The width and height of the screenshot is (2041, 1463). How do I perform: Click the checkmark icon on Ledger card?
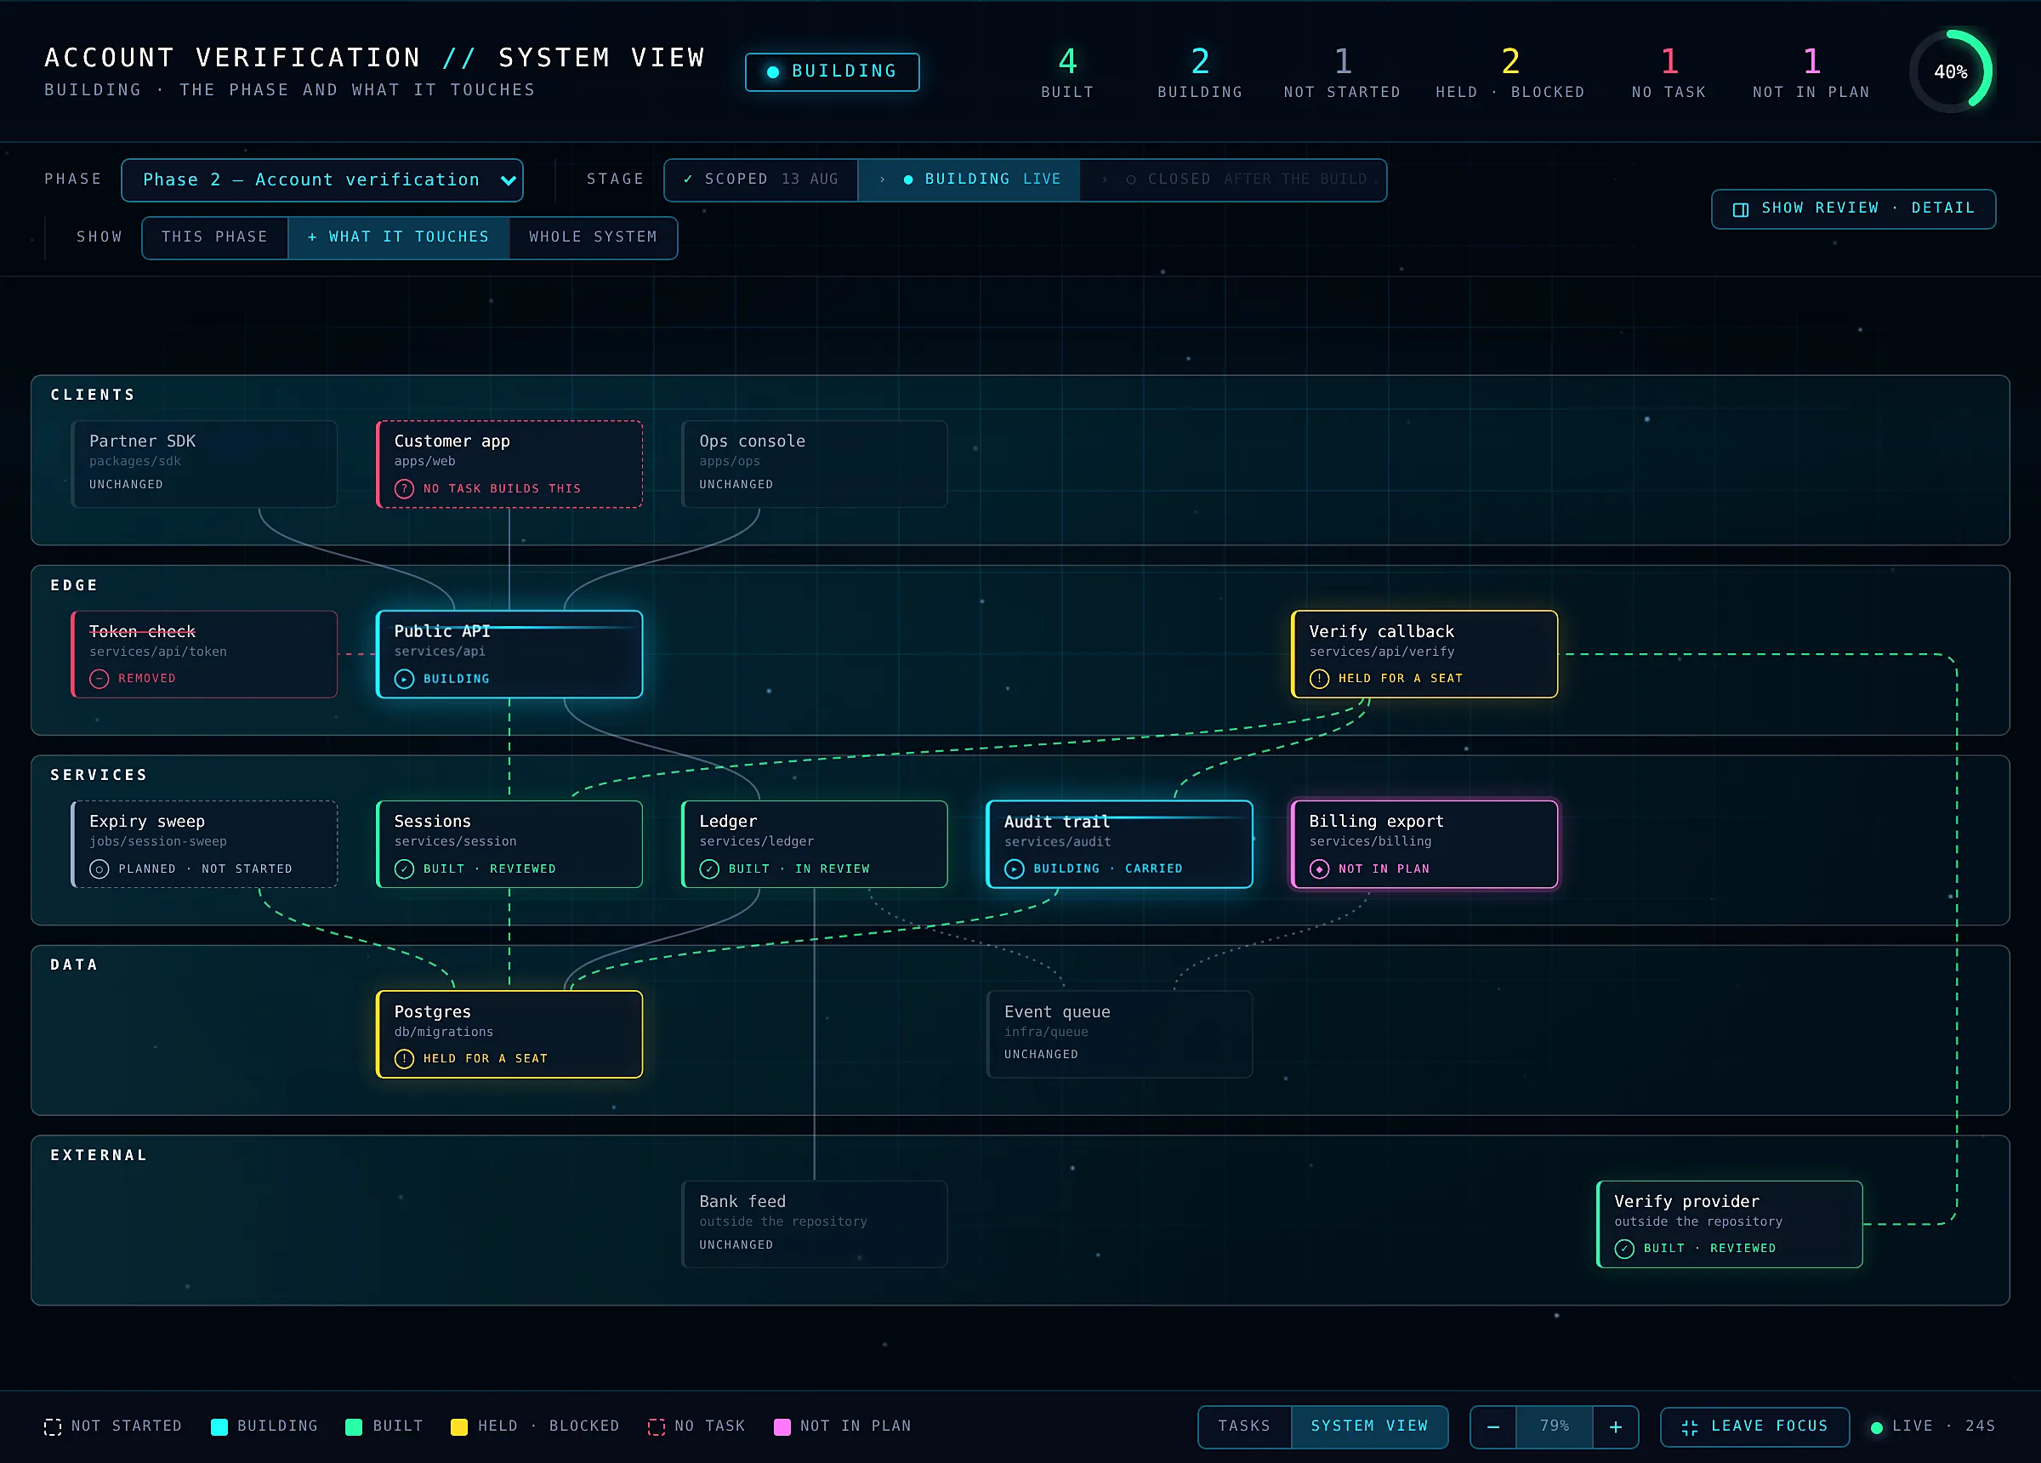pos(709,868)
